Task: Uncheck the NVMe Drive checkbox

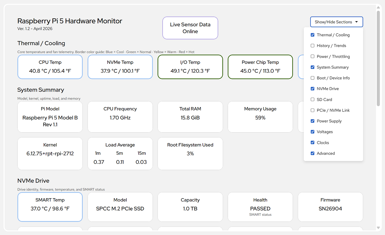Action: 313,89
